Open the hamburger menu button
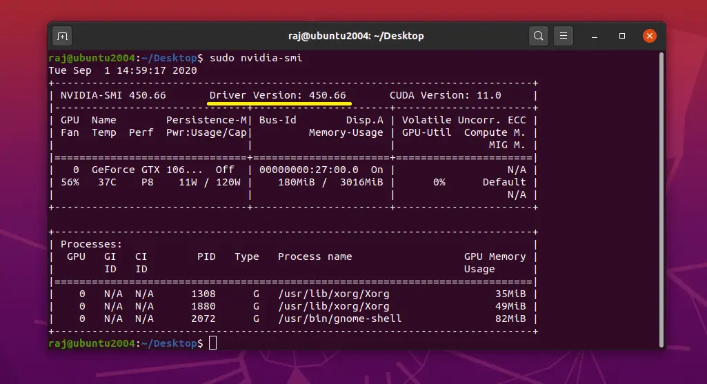The height and width of the screenshot is (384, 707). (x=564, y=36)
